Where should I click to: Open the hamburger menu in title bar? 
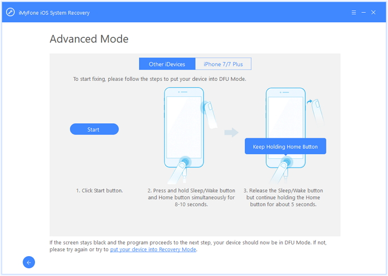354,12
